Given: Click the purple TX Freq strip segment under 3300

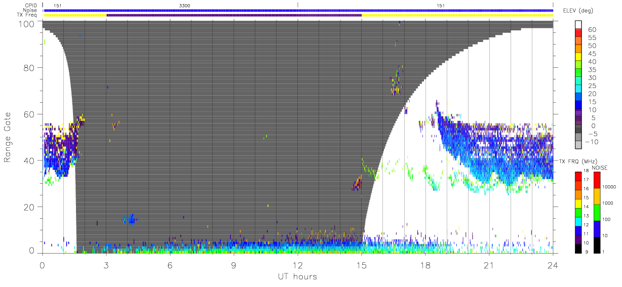Looking at the screenshot, I should 234,15.
